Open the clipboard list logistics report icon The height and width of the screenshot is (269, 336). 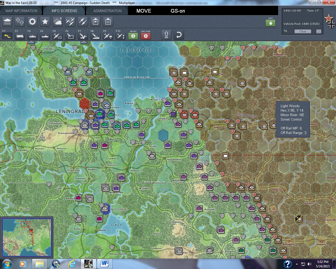click(x=108, y=22)
